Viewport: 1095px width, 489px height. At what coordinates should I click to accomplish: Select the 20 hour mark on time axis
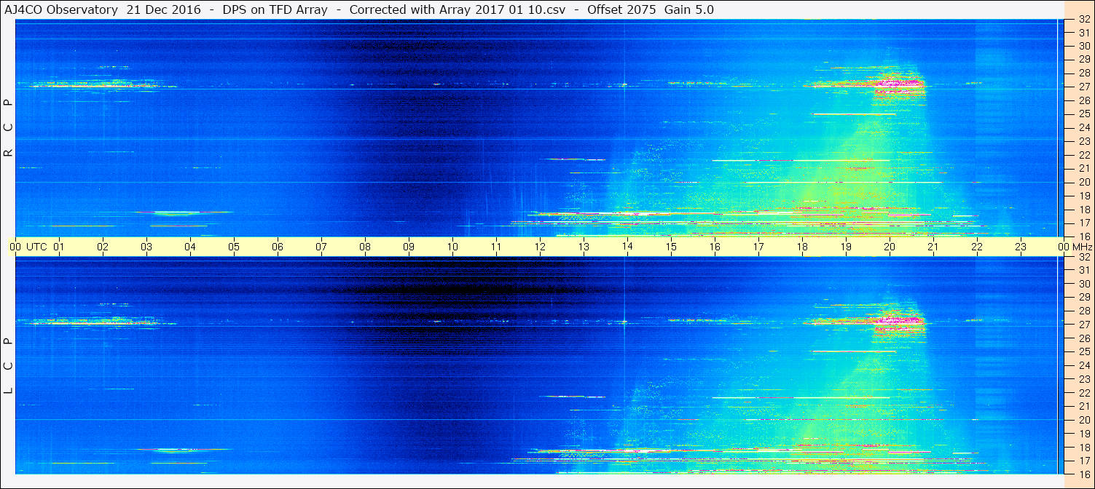click(x=890, y=247)
